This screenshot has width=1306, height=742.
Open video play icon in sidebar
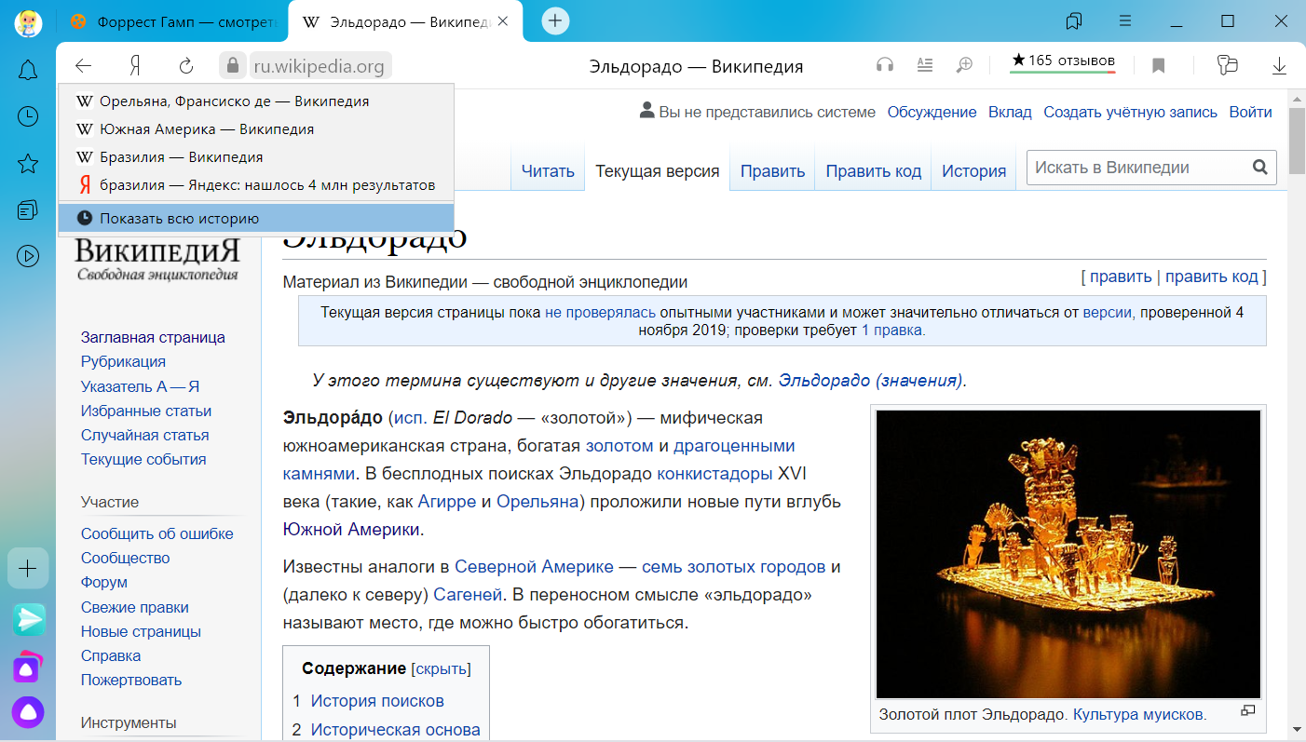pyautogui.click(x=28, y=256)
